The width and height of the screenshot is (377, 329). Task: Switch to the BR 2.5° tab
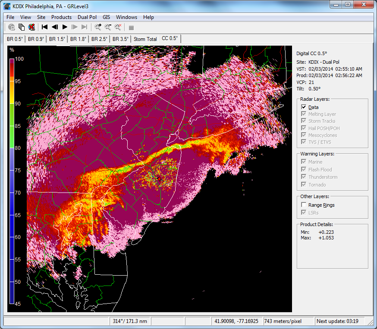point(100,39)
